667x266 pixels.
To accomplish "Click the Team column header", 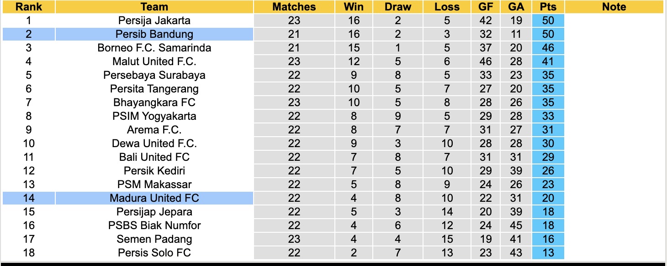I will click(x=154, y=7).
